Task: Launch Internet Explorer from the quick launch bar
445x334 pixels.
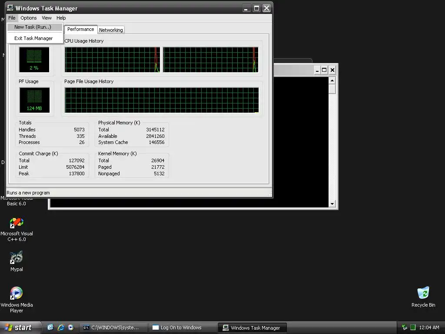Action: point(61,327)
